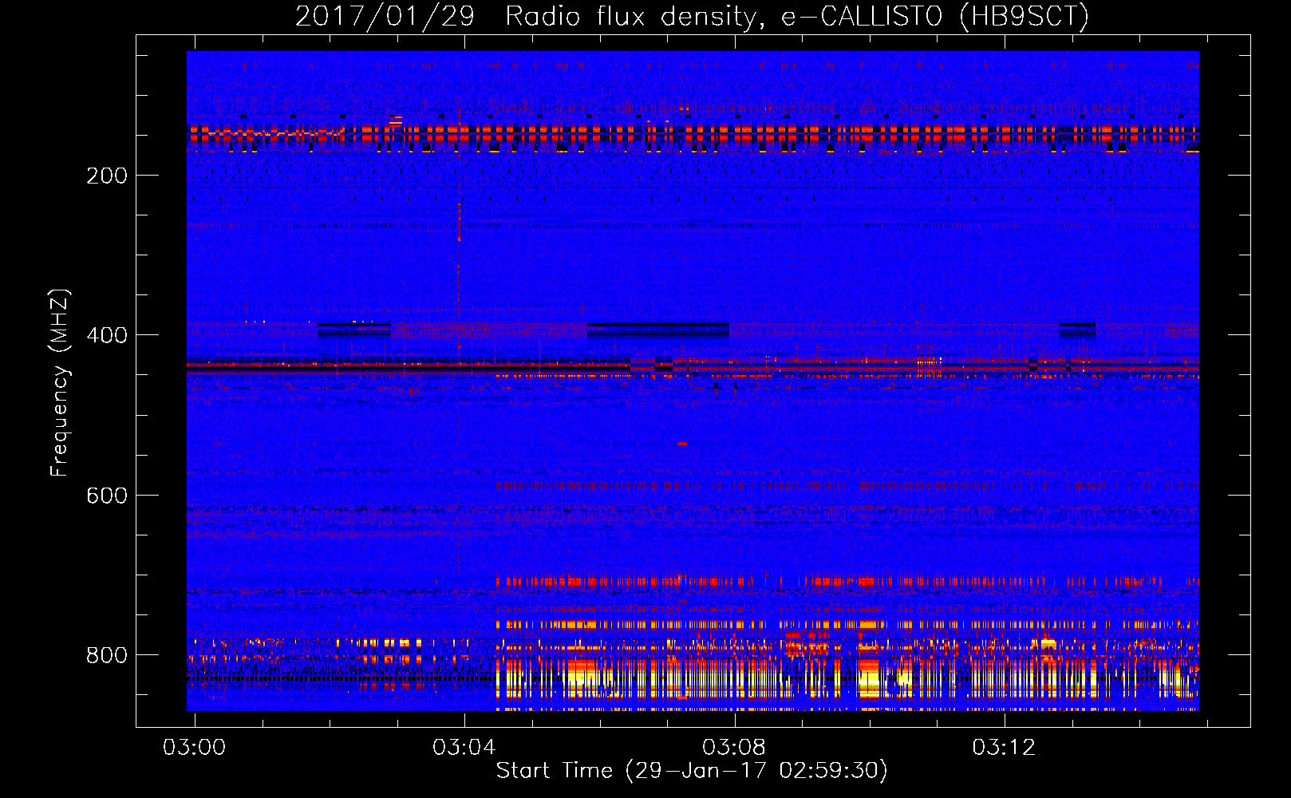
Task: Click the 03:00 time tick label
Action: tap(194, 748)
